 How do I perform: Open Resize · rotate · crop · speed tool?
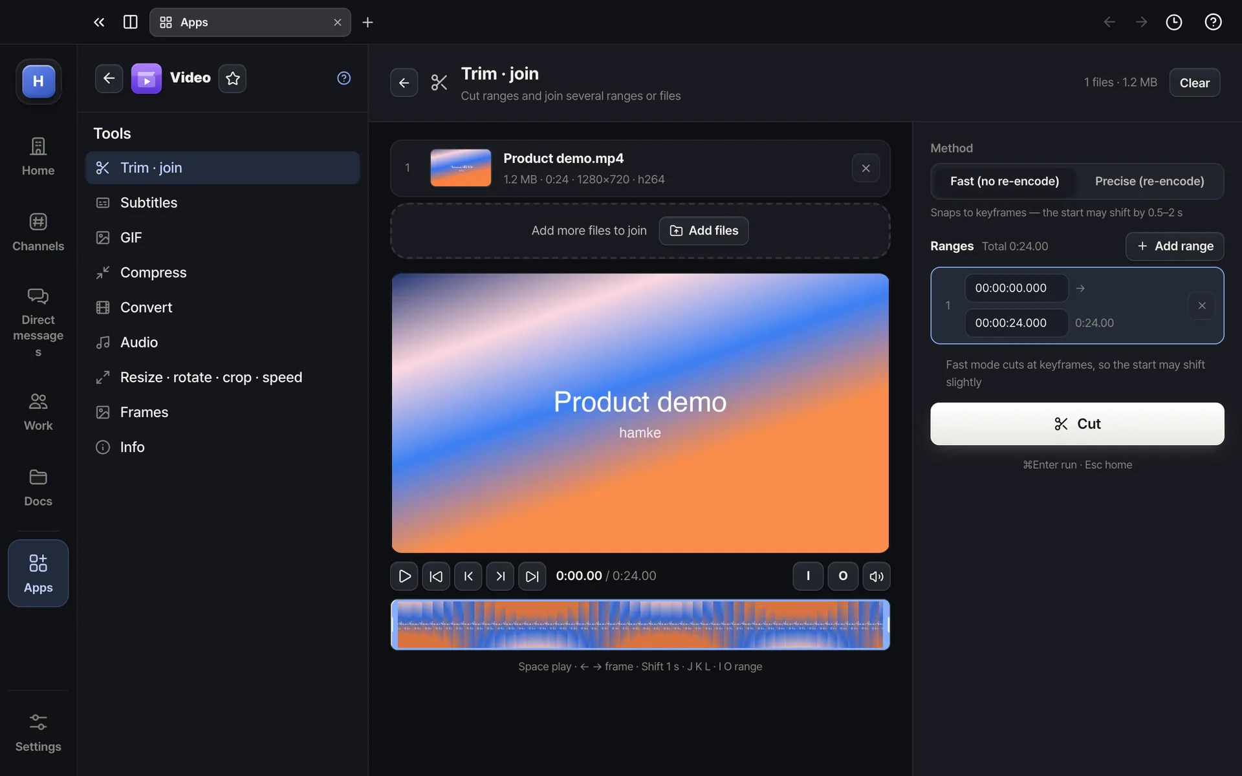[x=223, y=378]
